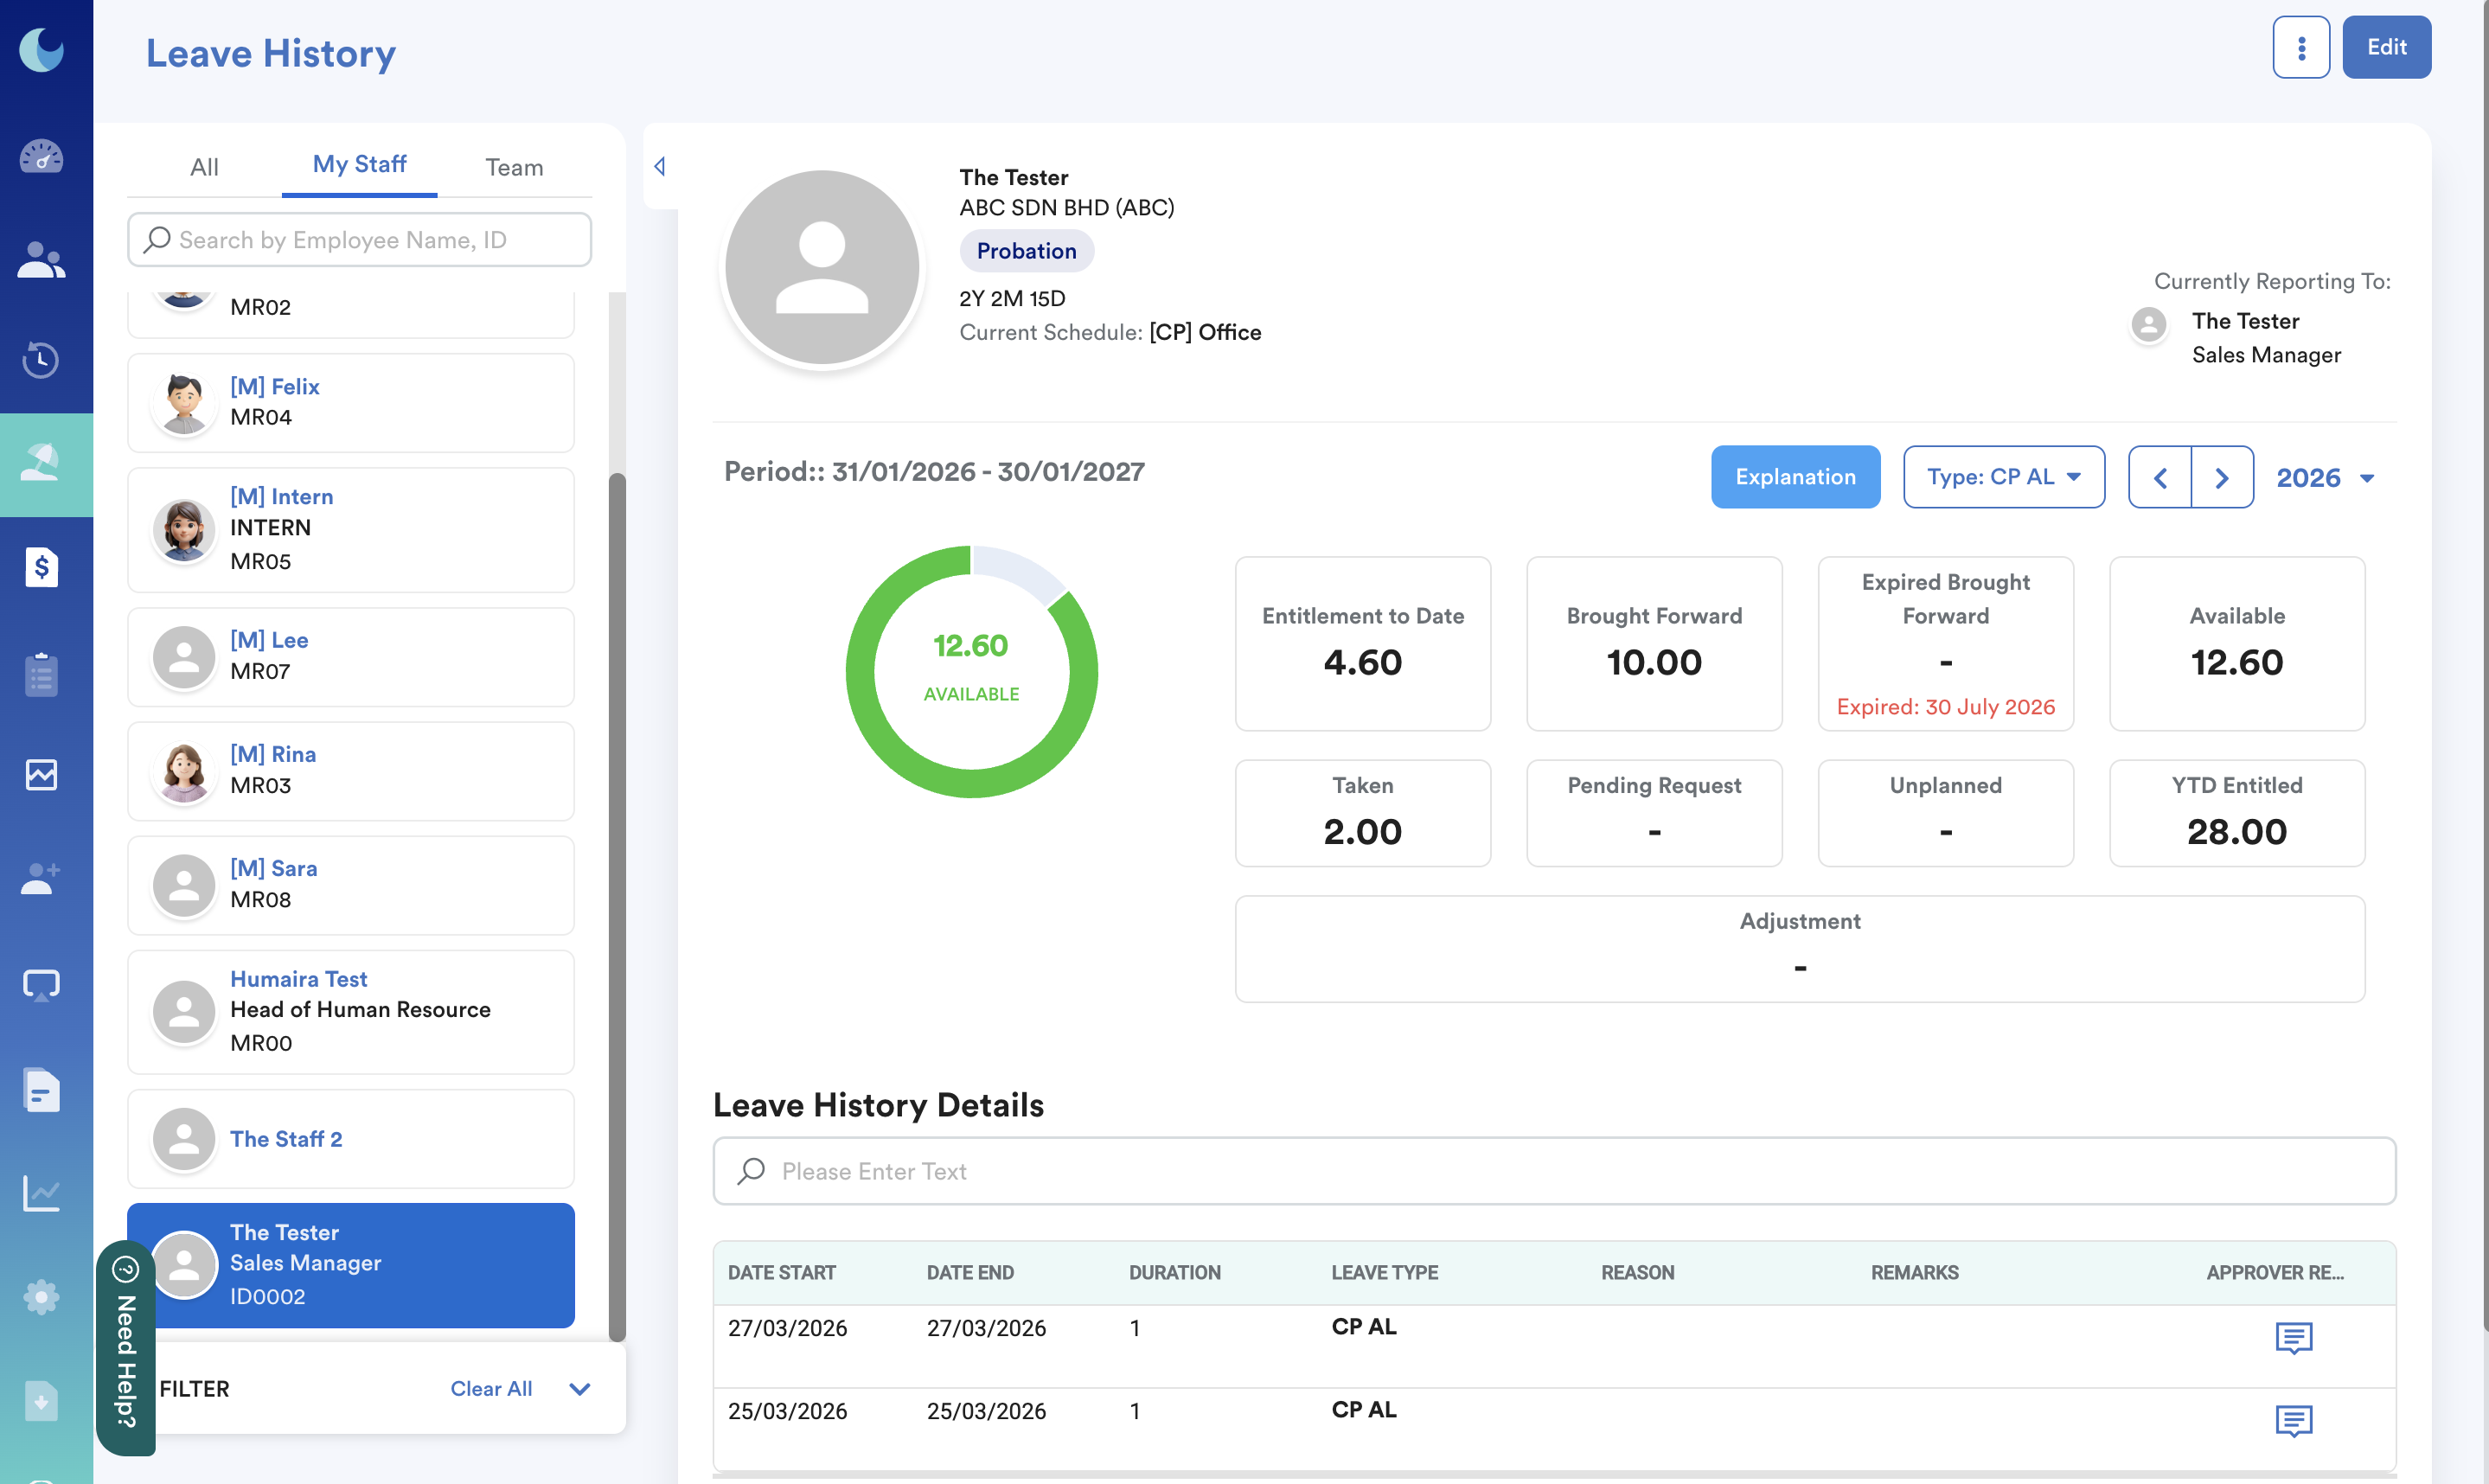Click the settings gear icon in sidebar
Viewport: 2489px width, 1484px height.
(x=41, y=1298)
